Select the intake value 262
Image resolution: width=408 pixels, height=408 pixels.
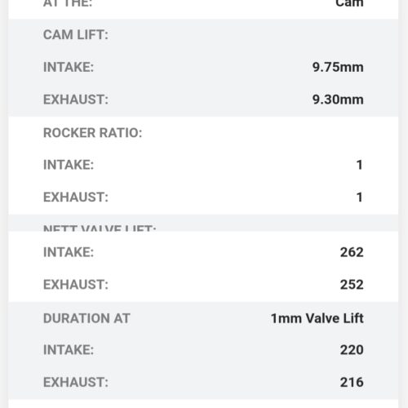click(x=352, y=252)
